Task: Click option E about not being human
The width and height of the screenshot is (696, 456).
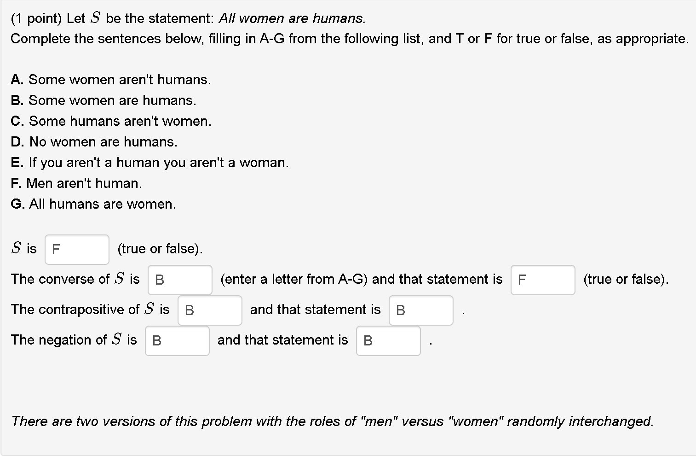Action: pyautogui.click(x=150, y=162)
